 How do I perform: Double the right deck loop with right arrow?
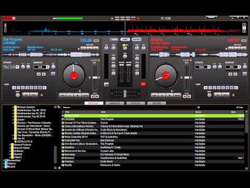point(236,88)
